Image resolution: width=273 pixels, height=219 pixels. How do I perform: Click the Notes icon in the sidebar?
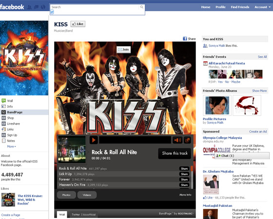click(x=4, y=141)
